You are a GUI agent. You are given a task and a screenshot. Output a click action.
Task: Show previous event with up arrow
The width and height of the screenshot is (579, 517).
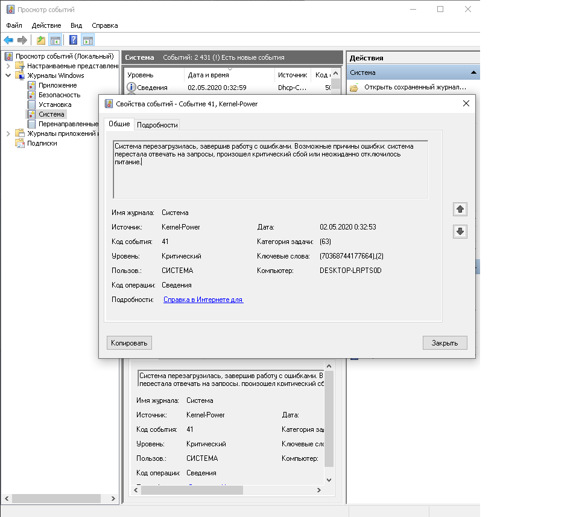pyautogui.click(x=460, y=210)
